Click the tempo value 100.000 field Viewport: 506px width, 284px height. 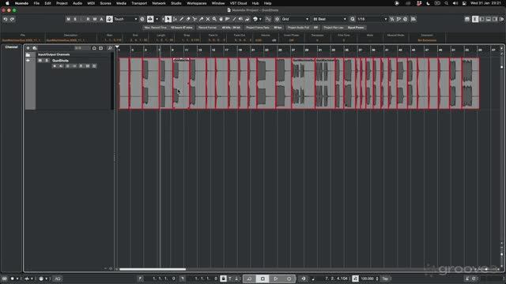(x=367, y=278)
